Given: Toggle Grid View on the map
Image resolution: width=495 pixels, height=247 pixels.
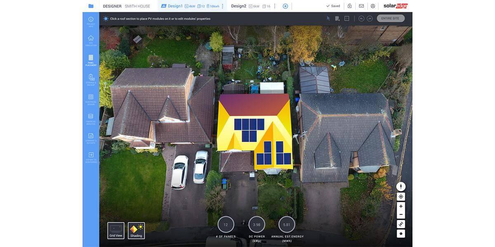Looking at the screenshot, I should click(116, 231).
